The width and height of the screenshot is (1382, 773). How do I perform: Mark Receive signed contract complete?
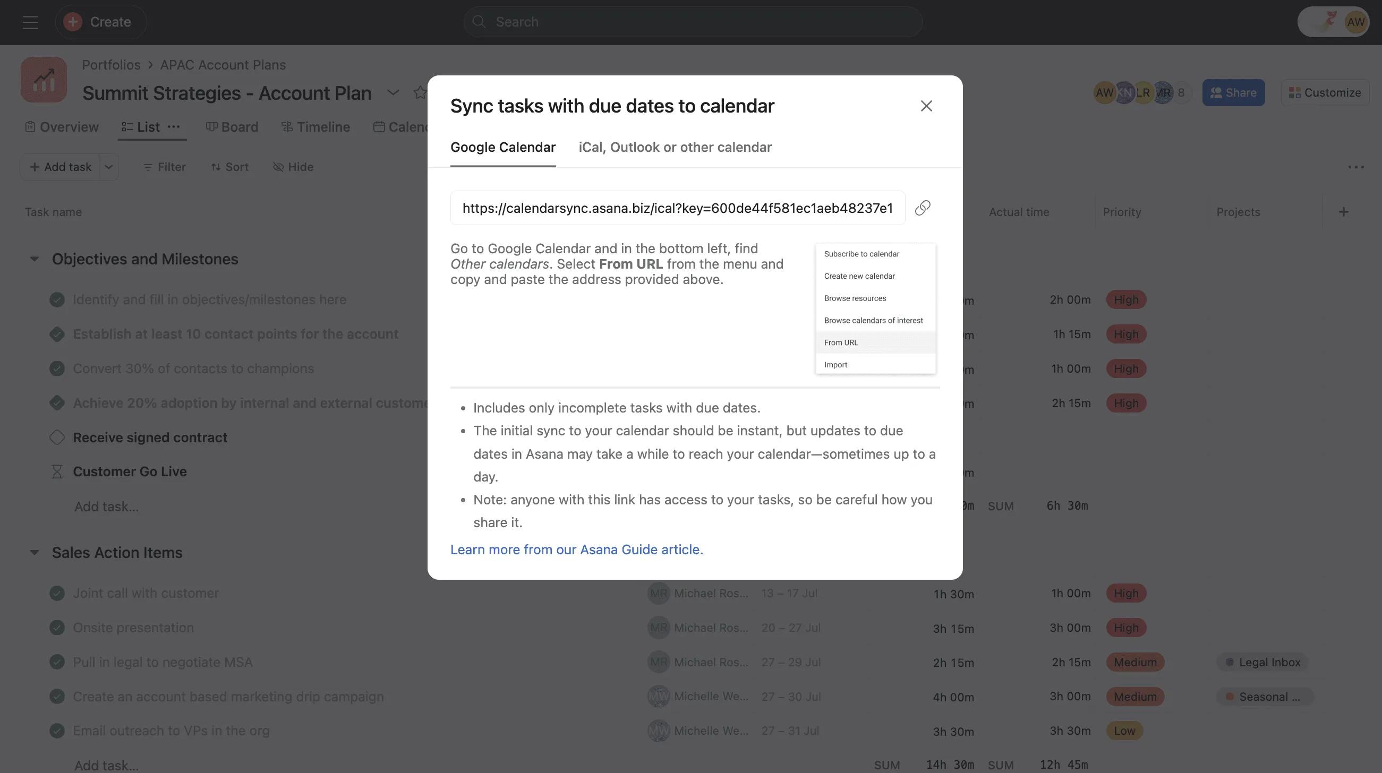[x=57, y=437]
